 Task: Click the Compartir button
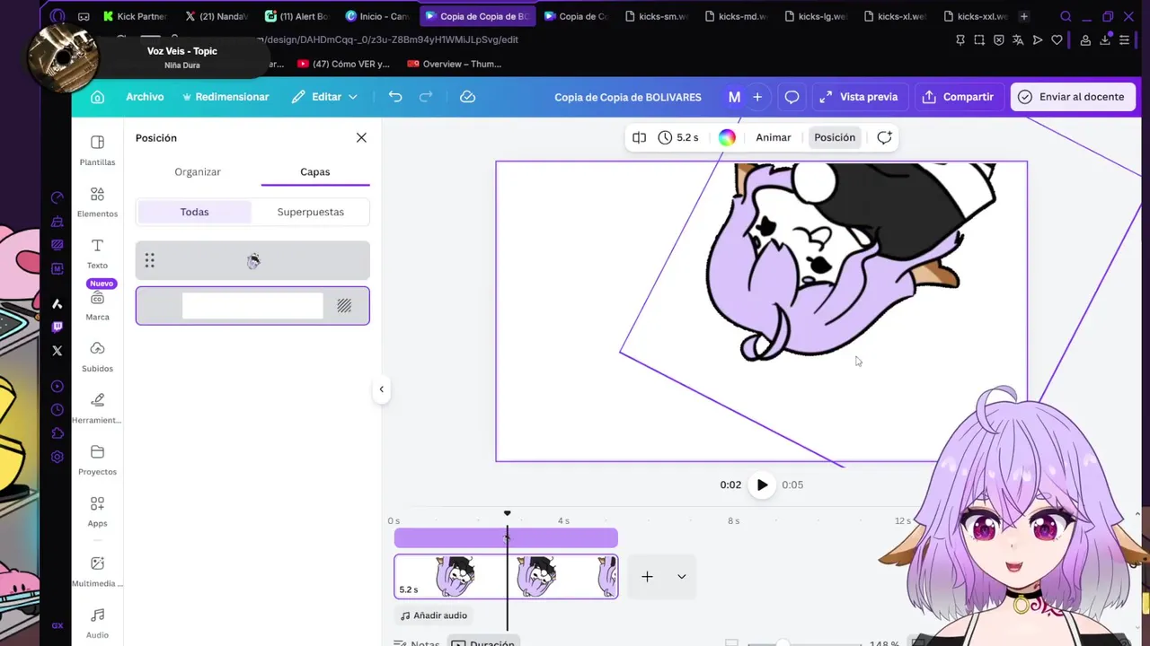tap(958, 97)
